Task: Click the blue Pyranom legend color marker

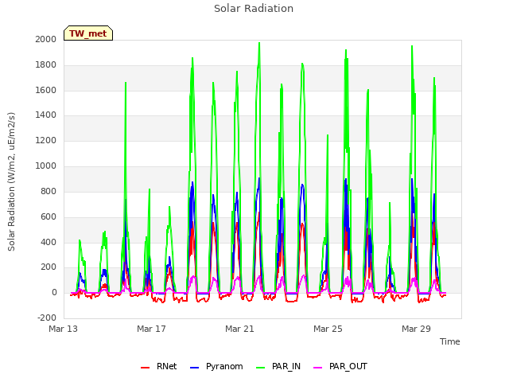Action: 194,368
